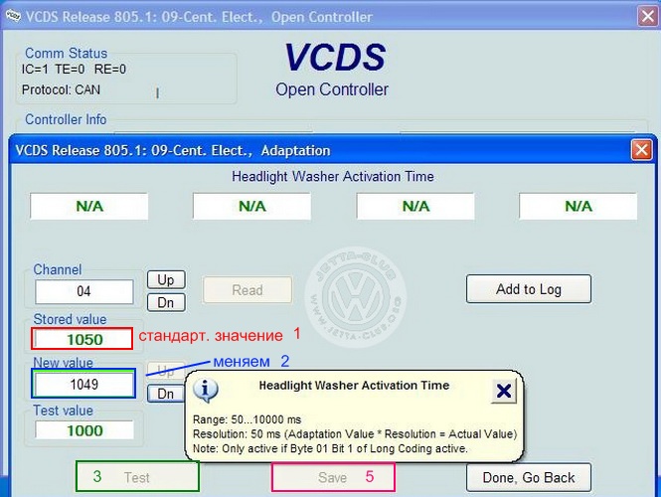The image size is (661, 497).
Task: Click the 'IC=1 TE=0 RE=0' status text
Action: 74,70
